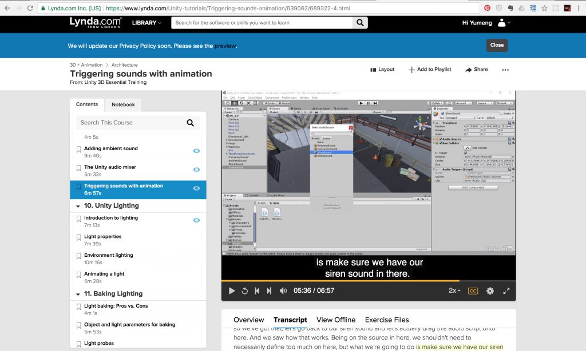Click the Lynda.com logo
Screen dimensions: 586x351
[x=96, y=22]
